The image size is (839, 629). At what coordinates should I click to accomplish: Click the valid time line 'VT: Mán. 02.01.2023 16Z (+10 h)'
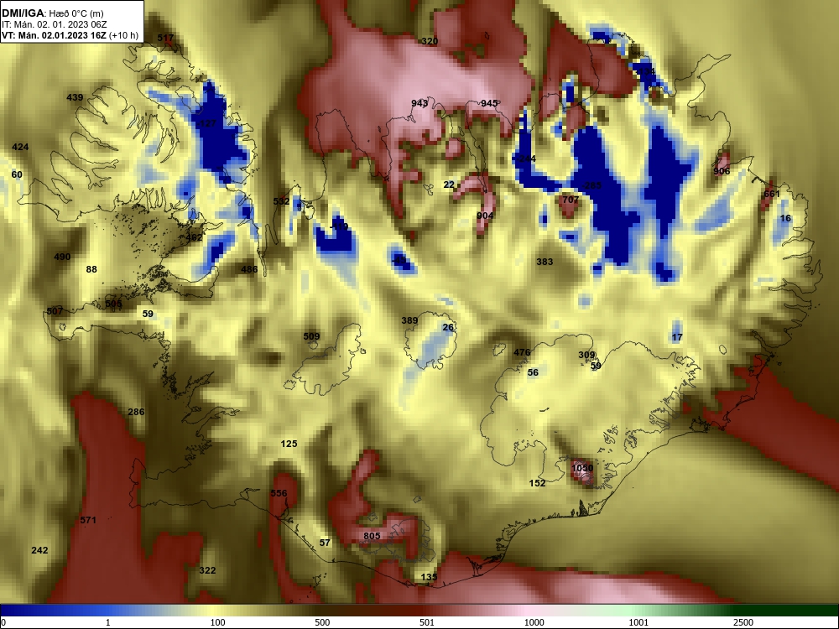point(70,36)
